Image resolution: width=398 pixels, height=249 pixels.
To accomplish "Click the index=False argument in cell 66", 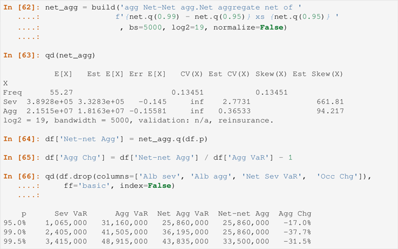I will coord(145,185).
